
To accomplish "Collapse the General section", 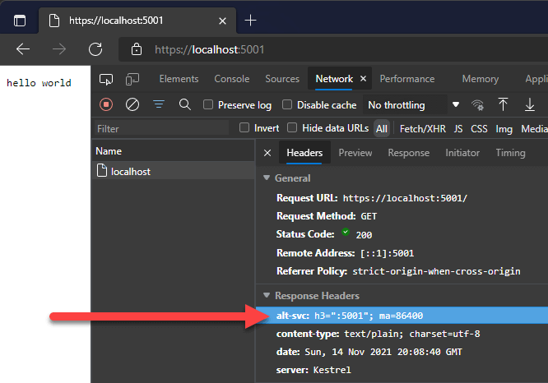I will point(266,178).
